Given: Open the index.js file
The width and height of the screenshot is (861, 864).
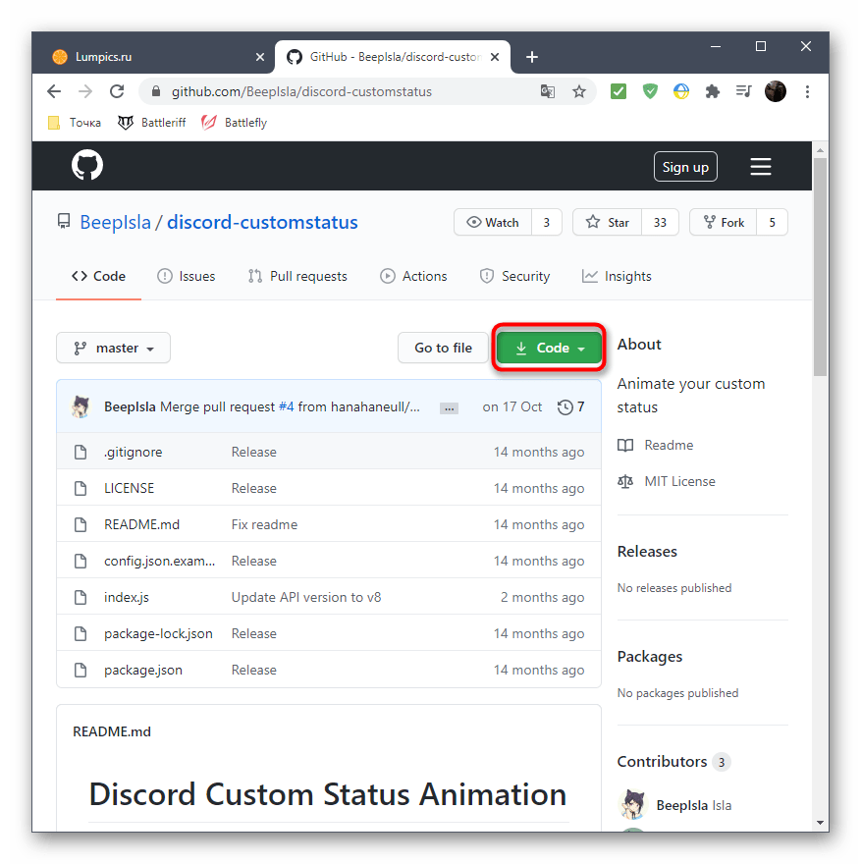Looking at the screenshot, I should (126, 597).
